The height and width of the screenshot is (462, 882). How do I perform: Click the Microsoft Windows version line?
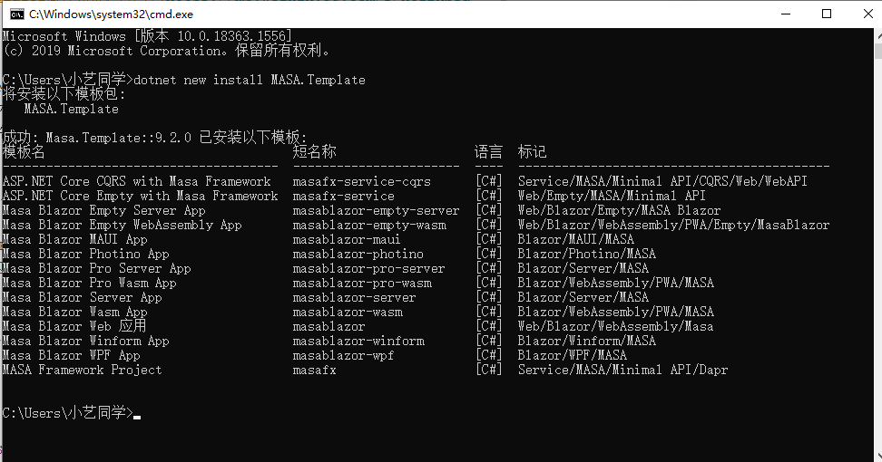coord(147,36)
